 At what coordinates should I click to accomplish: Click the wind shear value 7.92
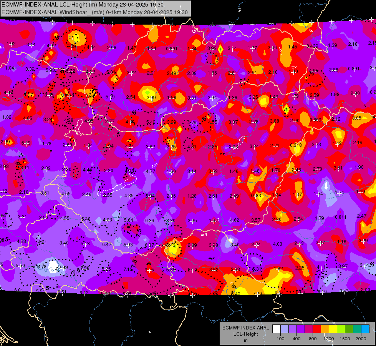click(x=63, y=267)
